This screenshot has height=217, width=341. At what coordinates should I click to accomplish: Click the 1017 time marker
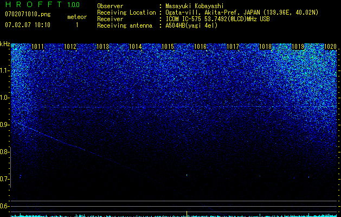[233, 47]
